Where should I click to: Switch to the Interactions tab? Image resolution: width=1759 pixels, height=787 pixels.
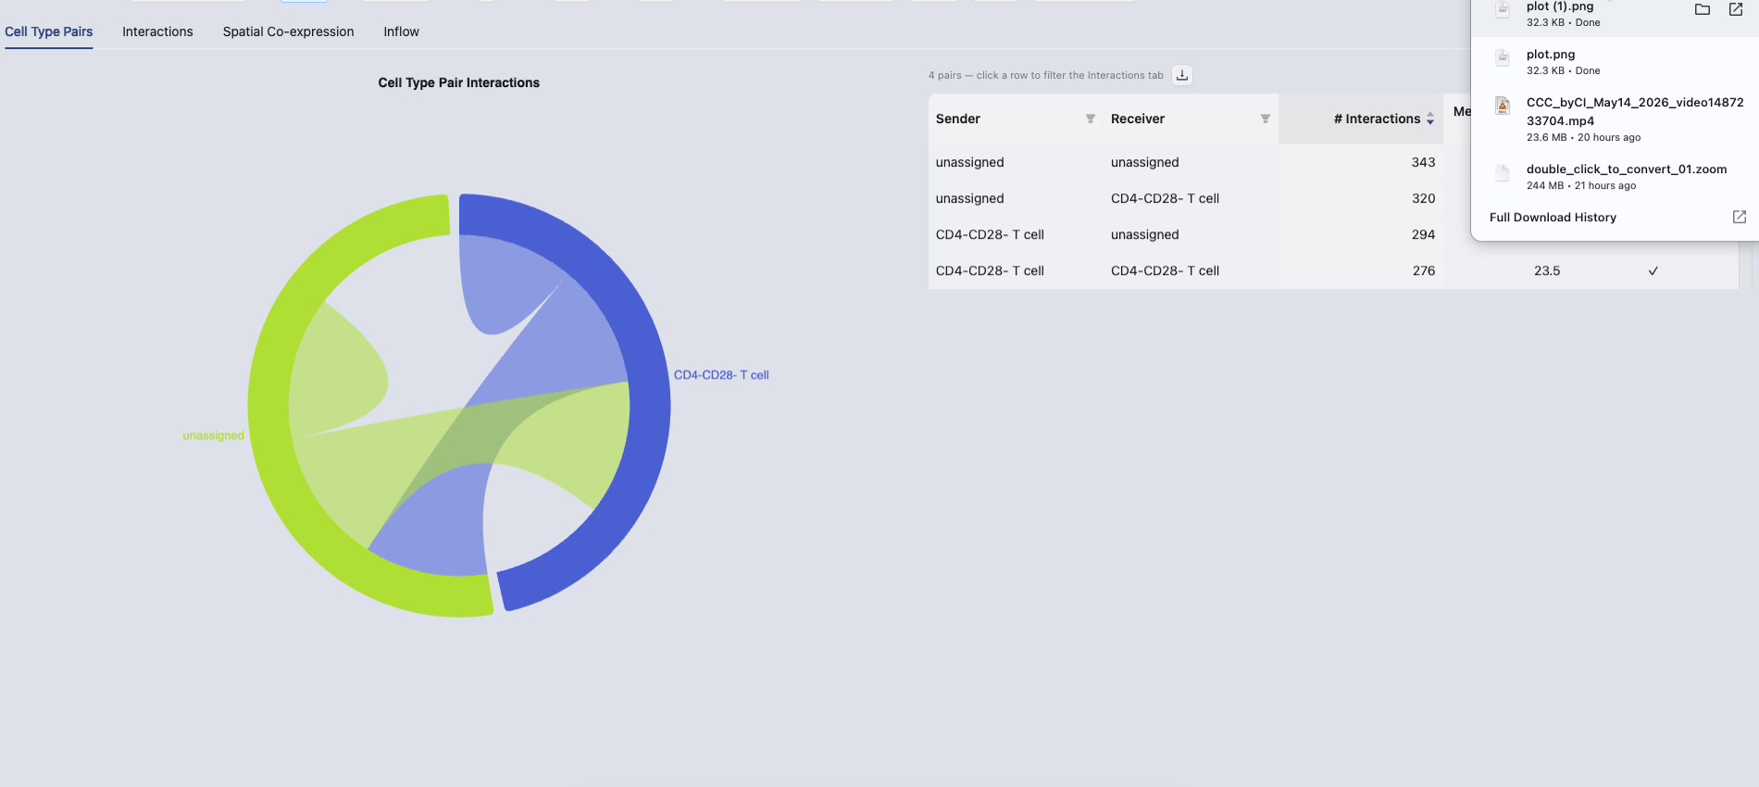157,31
